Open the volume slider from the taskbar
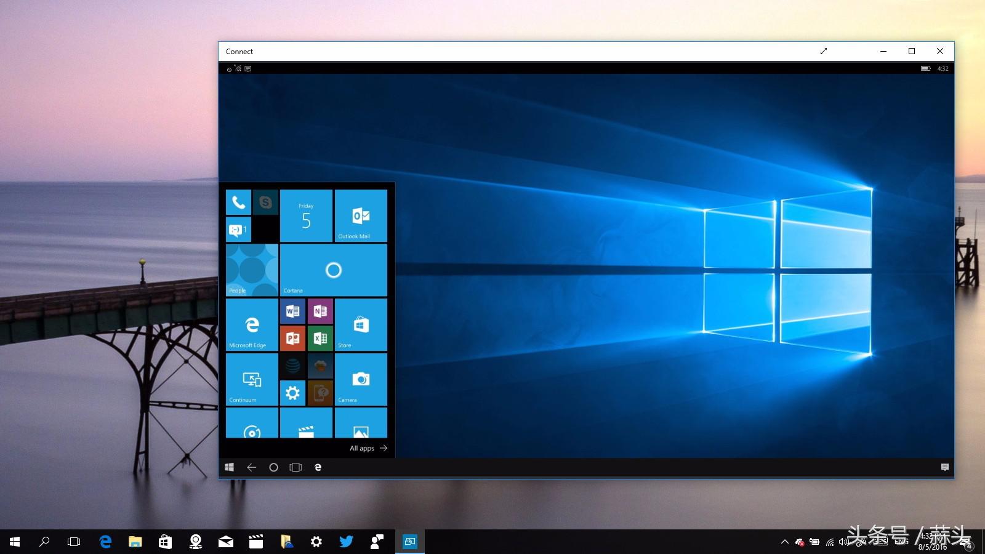985x554 pixels. coord(843,542)
